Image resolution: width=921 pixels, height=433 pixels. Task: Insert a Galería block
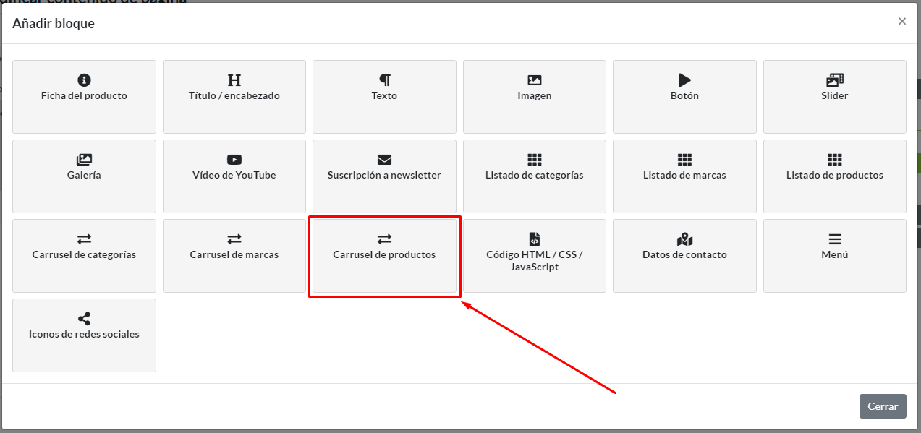[x=84, y=176]
